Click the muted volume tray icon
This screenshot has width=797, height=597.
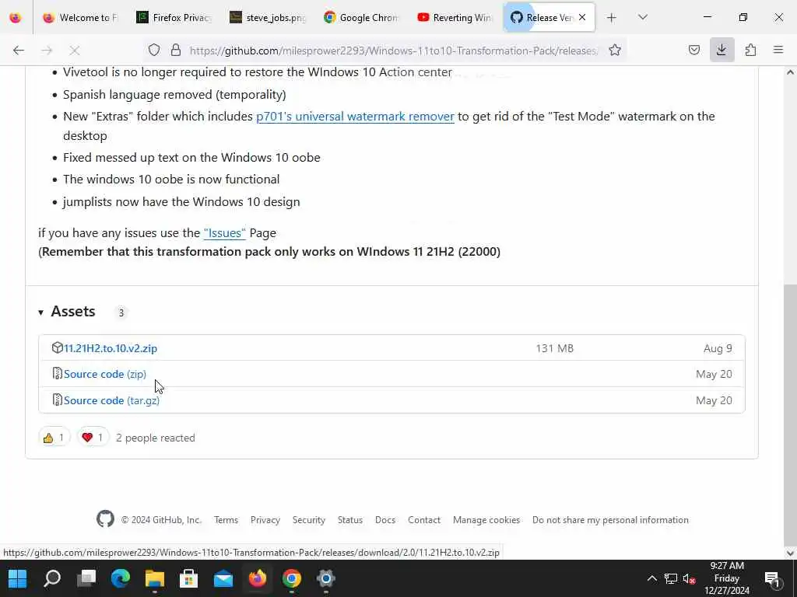(690, 578)
